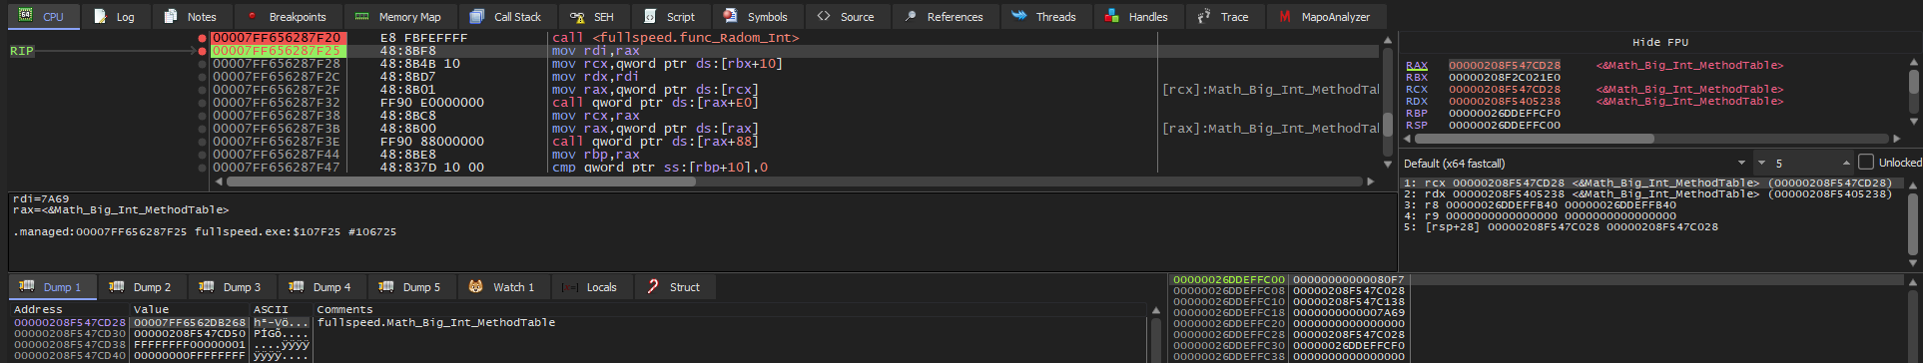Click the Trace tab's icon

1204,16
